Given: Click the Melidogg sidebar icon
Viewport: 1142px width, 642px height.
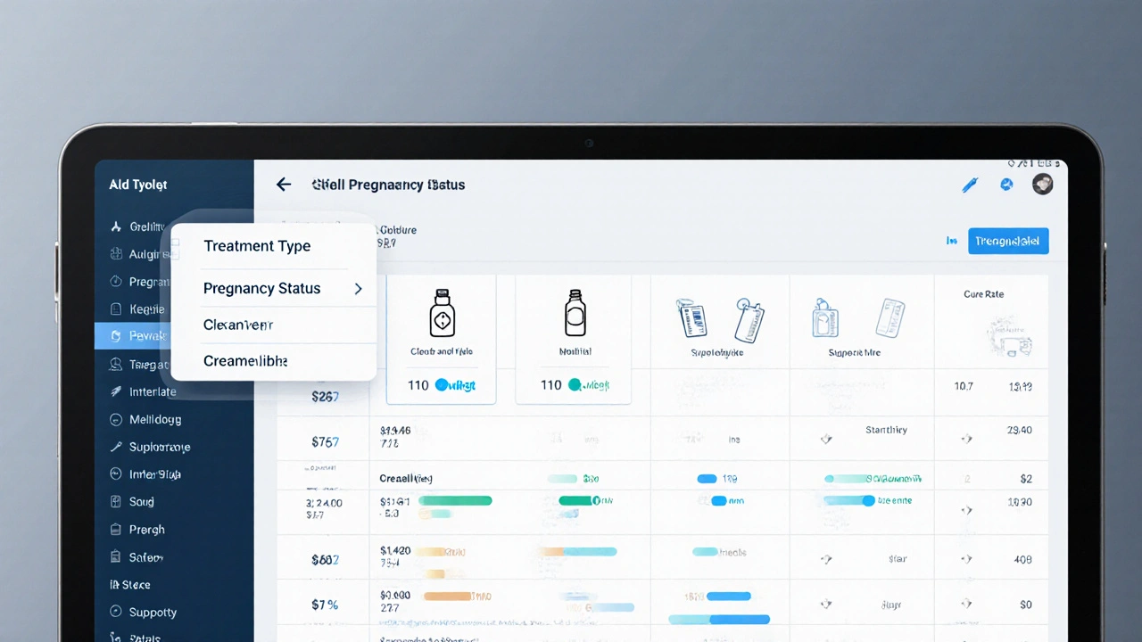Looking at the screenshot, I should pyautogui.click(x=115, y=419).
